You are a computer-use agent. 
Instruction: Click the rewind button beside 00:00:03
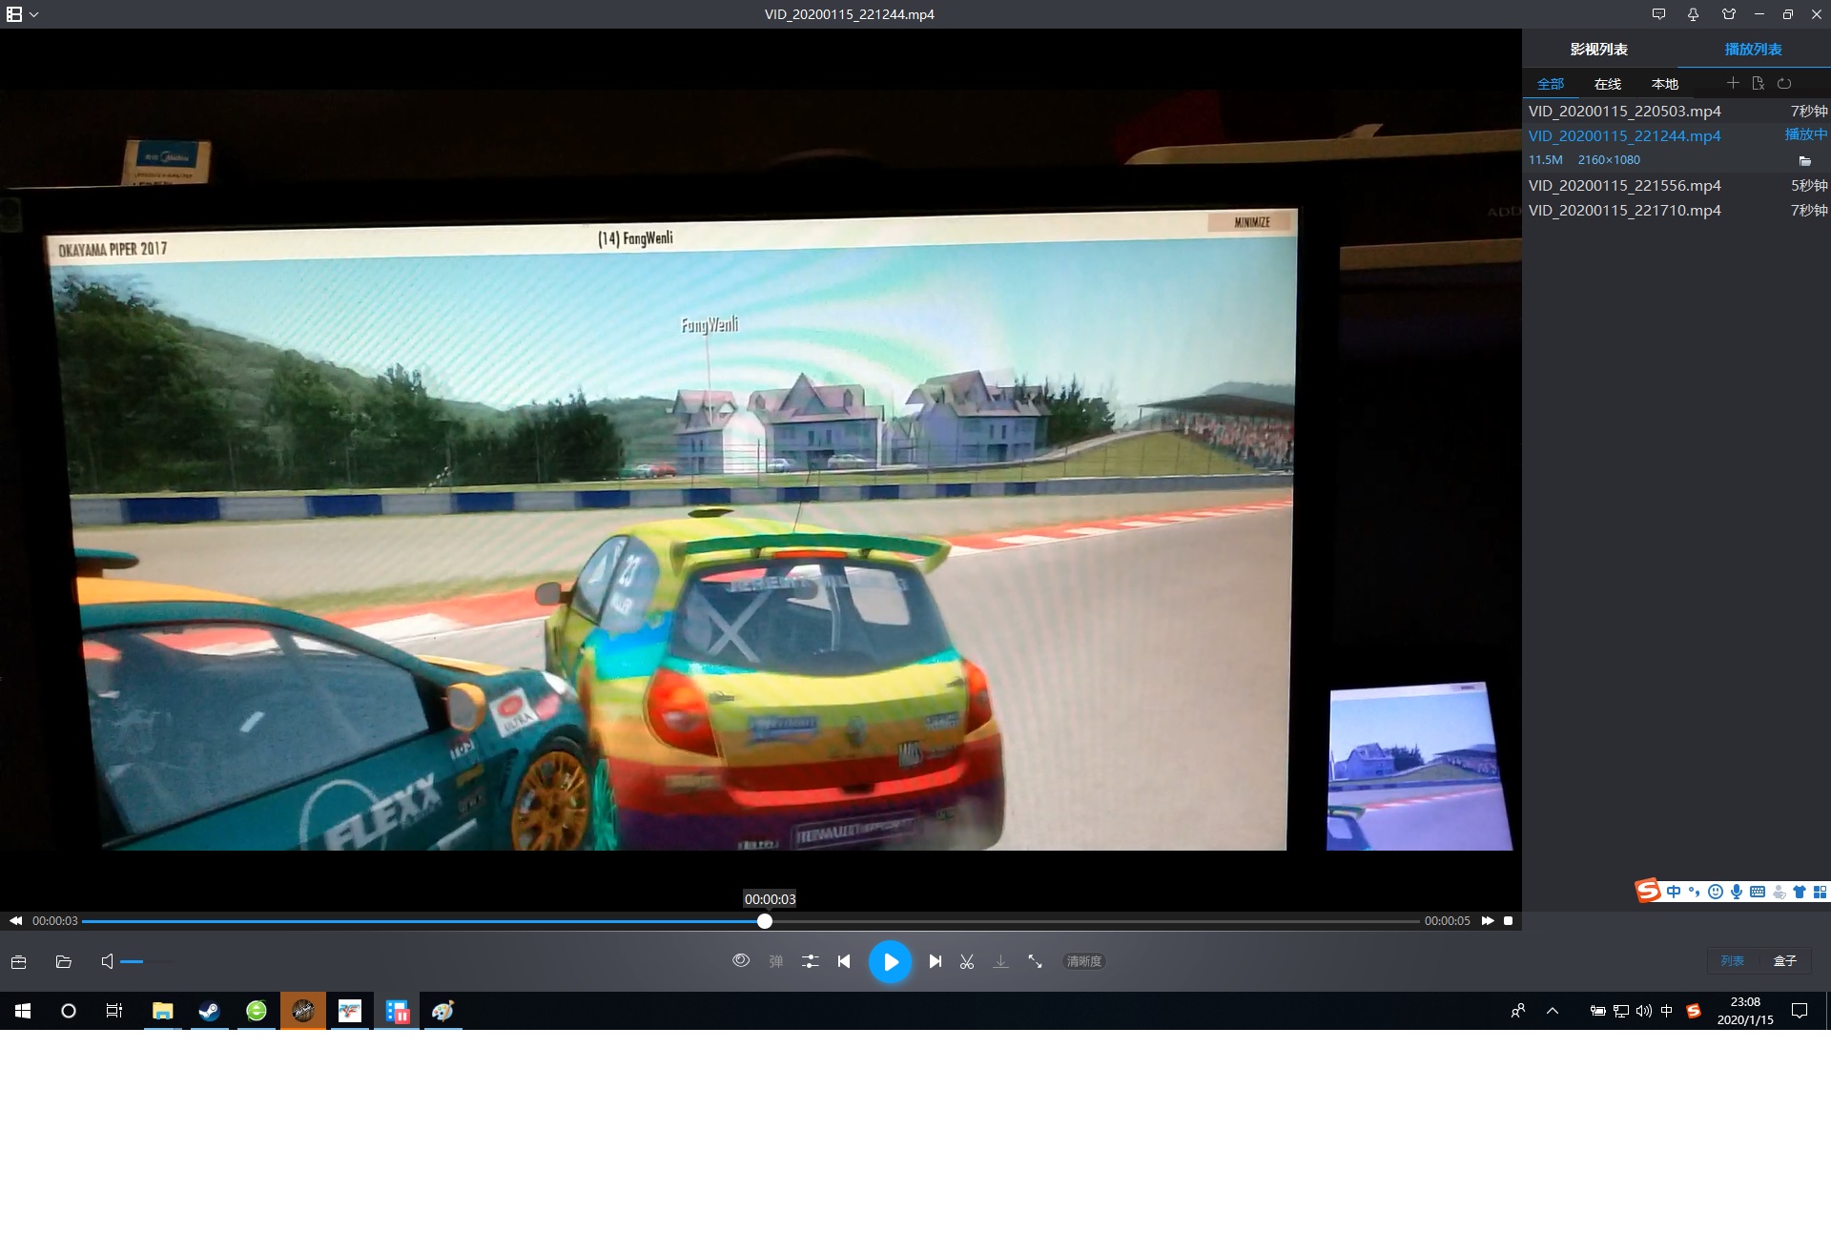pyautogui.click(x=16, y=920)
